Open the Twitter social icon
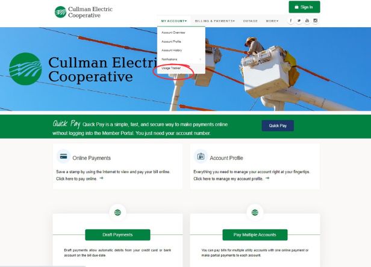Image resolution: width=371 pixels, height=267 pixels. click(x=299, y=20)
